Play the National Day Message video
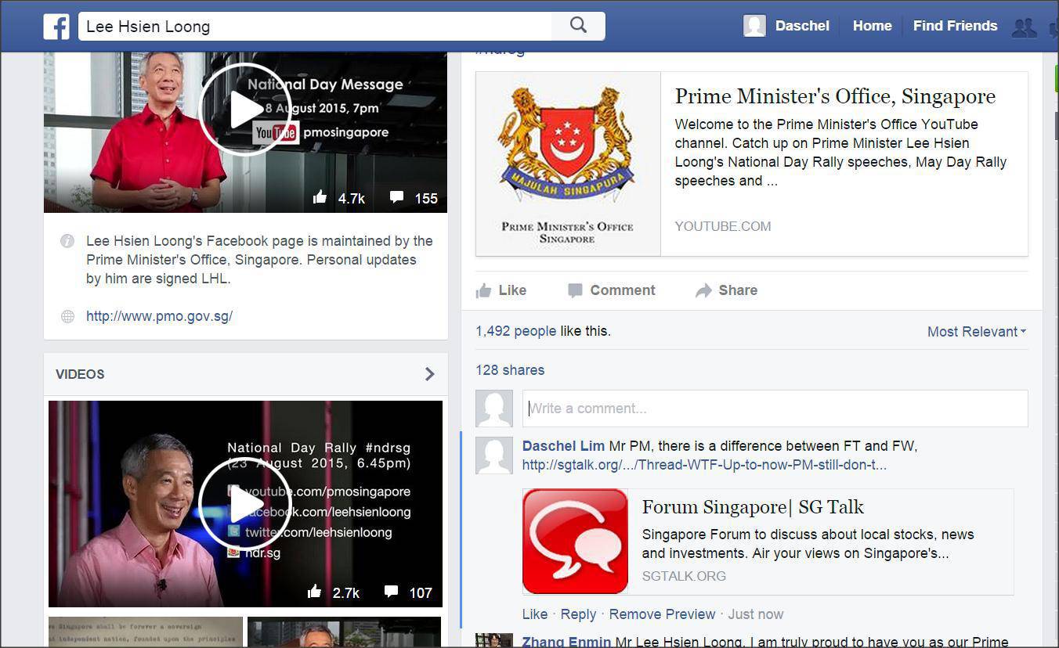Viewport: 1059px width, 648px height. coord(244,110)
